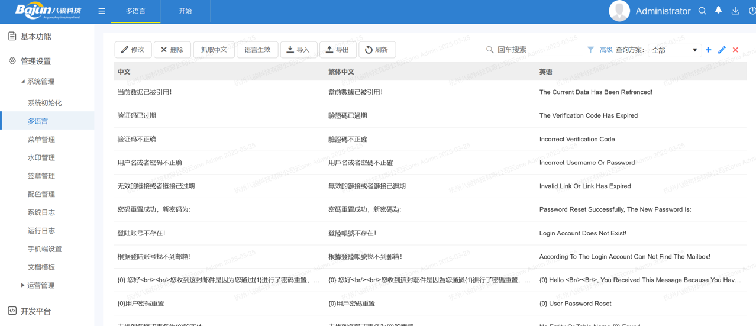Click the power logout icon
Image resolution: width=756 pixels, height=326 pixels.
[752, 11]
